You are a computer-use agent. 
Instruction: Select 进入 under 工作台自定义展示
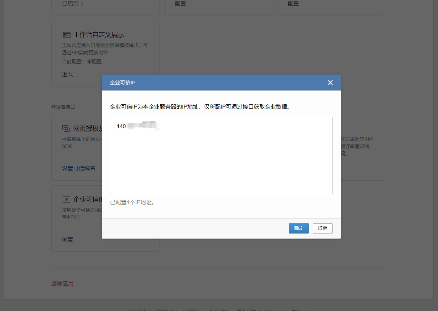pyautogui.click(x=67, y=75)
